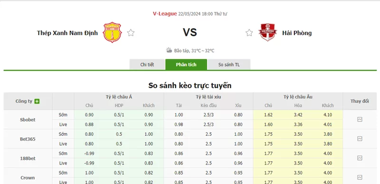Click the V-League league link
Image resolution: width=380 pixels, height=184 pixels.
pyautogui.click(x=165, y=14)
